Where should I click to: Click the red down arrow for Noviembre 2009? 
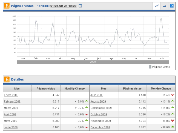tap(173, 121)
